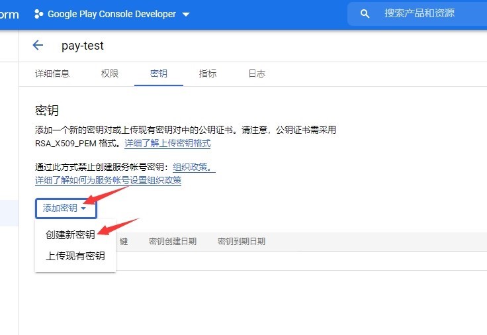Click the 密钥 section heading
This screenshot has width=487, height=335.
[x=47, y=111]
